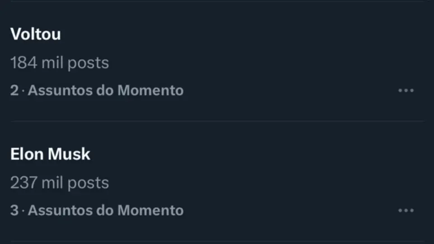Select the rank number 2 beside Voltou
The image size is (434, 244).
14,90
